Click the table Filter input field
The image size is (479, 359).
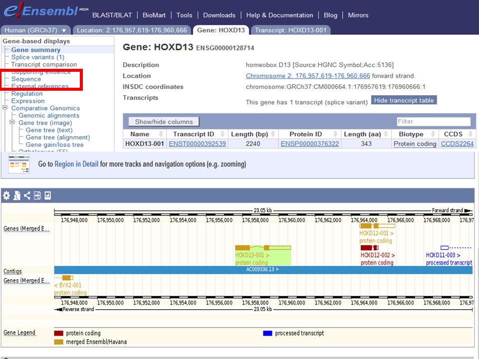(434, 122)
